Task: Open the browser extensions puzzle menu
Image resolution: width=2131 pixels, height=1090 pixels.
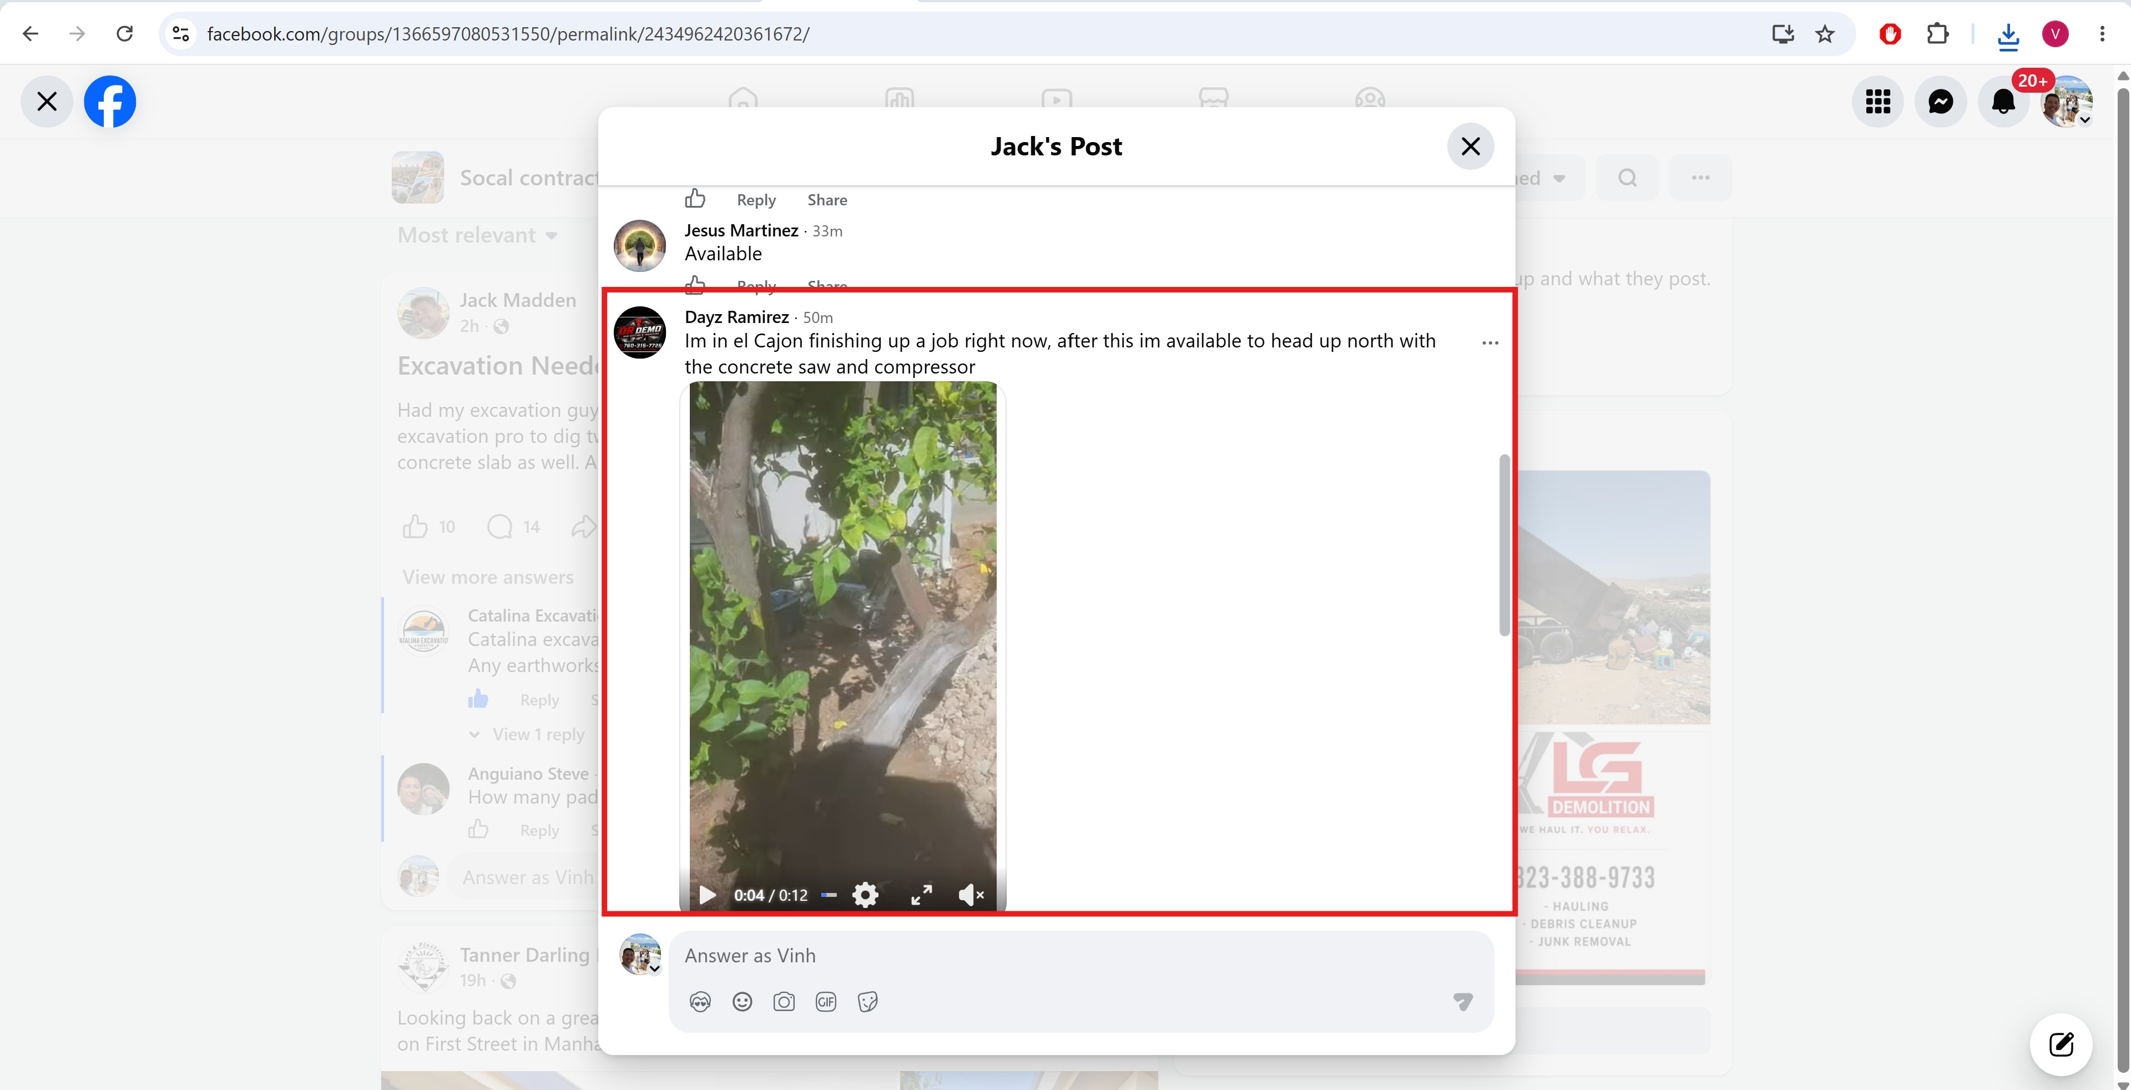Action: pos(1937,34)
